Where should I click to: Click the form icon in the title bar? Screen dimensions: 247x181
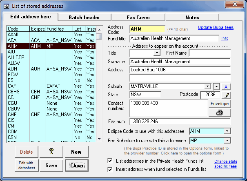(6, 6)
